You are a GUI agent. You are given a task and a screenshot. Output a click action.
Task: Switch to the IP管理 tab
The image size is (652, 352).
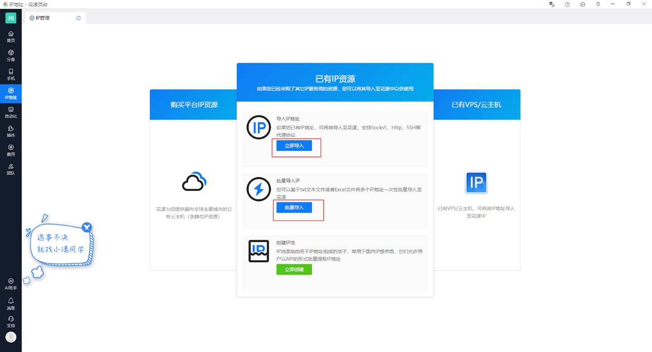[x=43, y=18]
